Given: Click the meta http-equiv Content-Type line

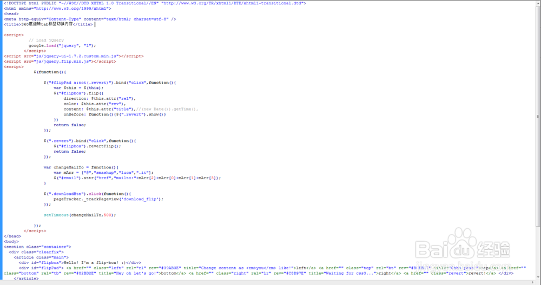Looking at the screenshot, I should pyautogui.click(x=90, y=19).
